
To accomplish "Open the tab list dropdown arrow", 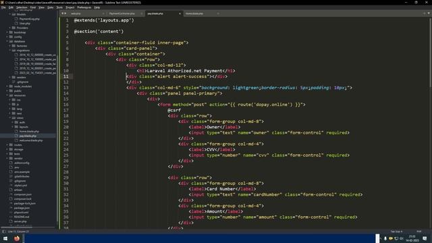I will tap(429, 13).
